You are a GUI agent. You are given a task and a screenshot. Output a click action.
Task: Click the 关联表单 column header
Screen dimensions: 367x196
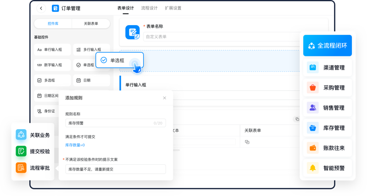pyautogui.click(x=253, y=131)
